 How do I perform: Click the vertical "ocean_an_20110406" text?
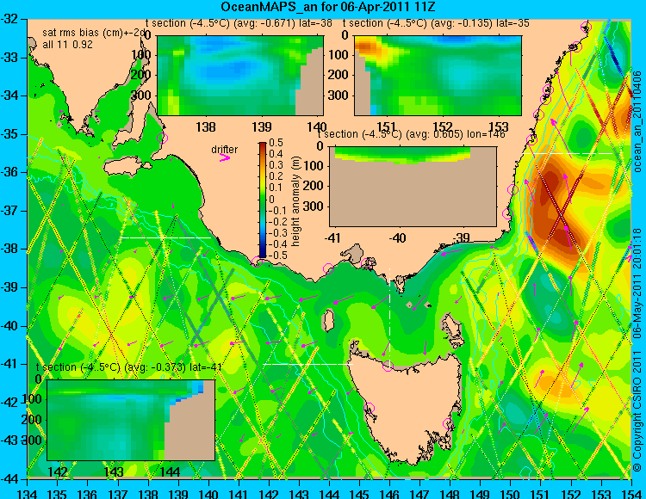pyautogui.click(x=637, y=121)
